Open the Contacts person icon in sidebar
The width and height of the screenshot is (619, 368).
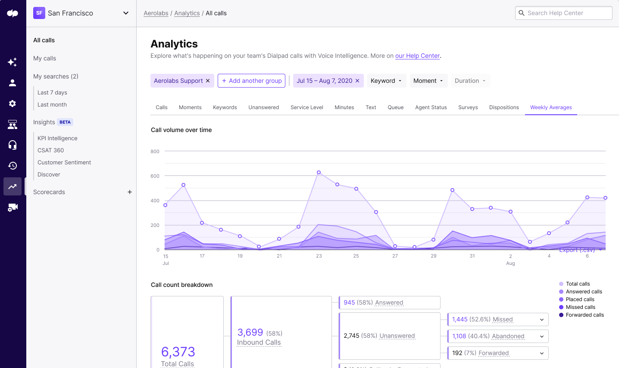(x=13, y=83)
